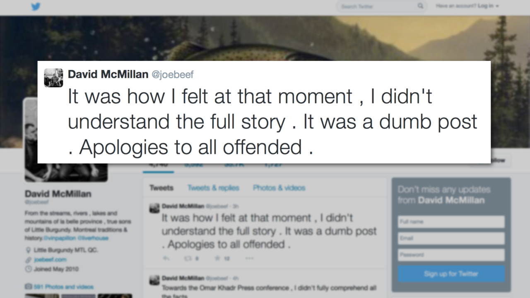Open the Log in dropdown

click(489, 6)
